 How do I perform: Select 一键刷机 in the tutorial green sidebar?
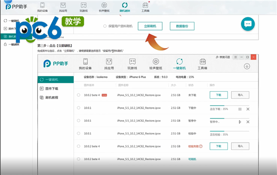56,80
